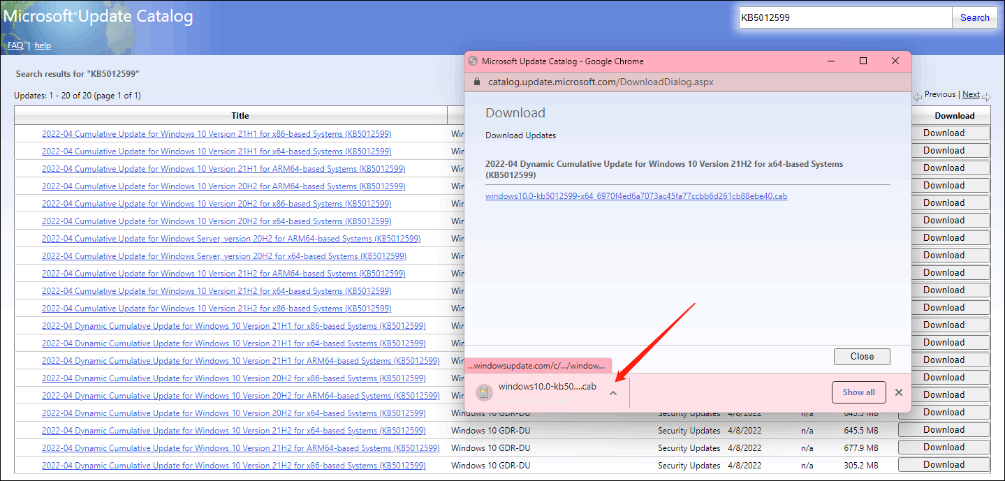Image resolution: width=1005 pixels, height=481 pixels.
Task: Open Dynamic Cumulative Update 21H2 x64-based link
Action: 234,431
